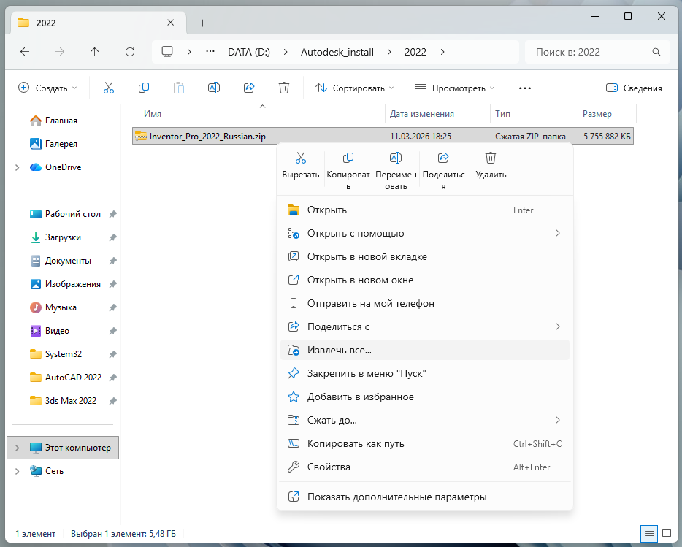Expand Сеть tree node

pos(18,471)
